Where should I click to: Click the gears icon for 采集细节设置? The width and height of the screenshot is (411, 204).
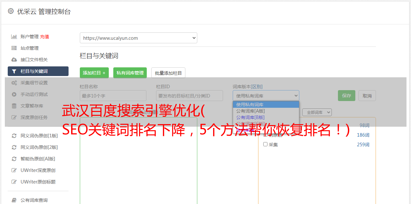click(x=14, y=83)
